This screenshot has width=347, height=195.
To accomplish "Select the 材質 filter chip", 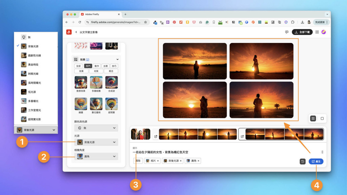I will tap(96, 71).
